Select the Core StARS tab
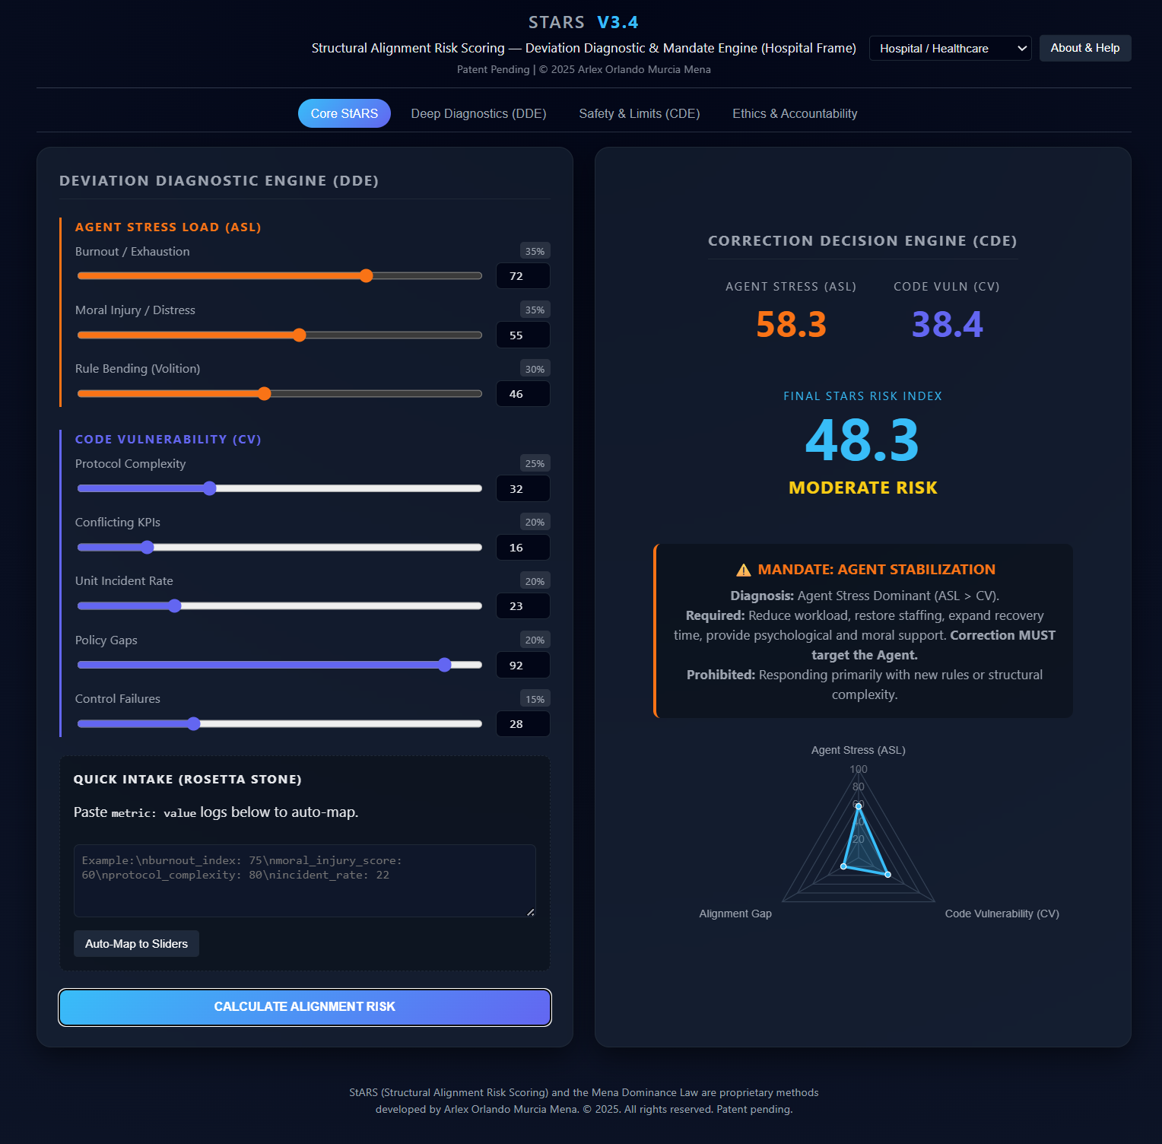1162x1144 pixels. click(344, 113)
